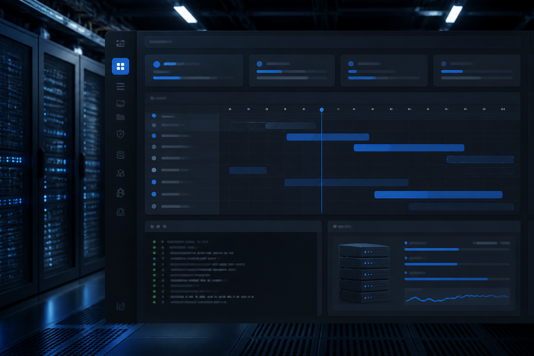Click the long dim Gantt bar in the seventh row

pos(346,183)
